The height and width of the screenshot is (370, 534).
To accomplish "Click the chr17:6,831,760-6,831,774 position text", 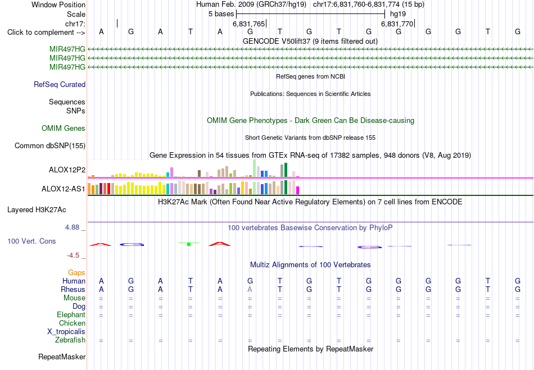I will tap(369, 4).
